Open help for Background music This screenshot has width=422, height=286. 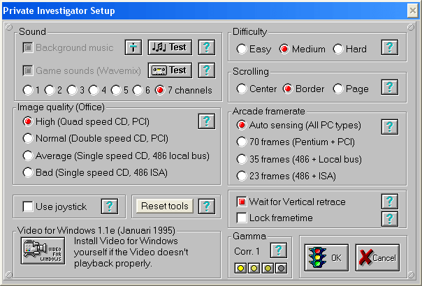[207, 47]
